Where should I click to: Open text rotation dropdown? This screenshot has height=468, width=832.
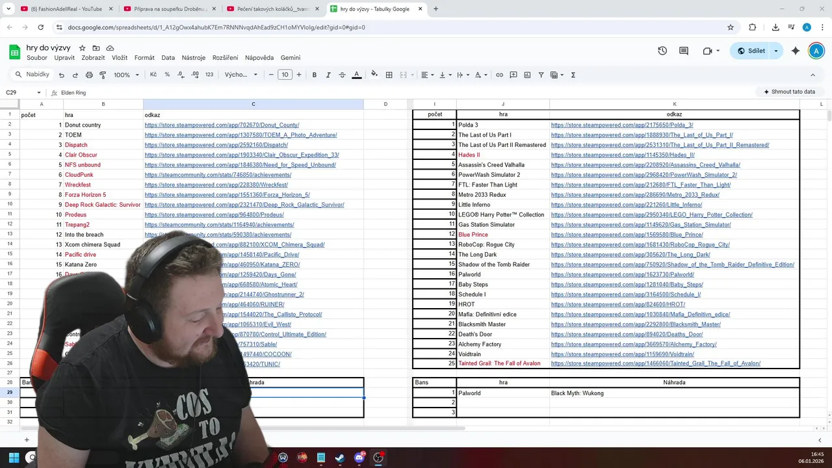coord(481,75)
